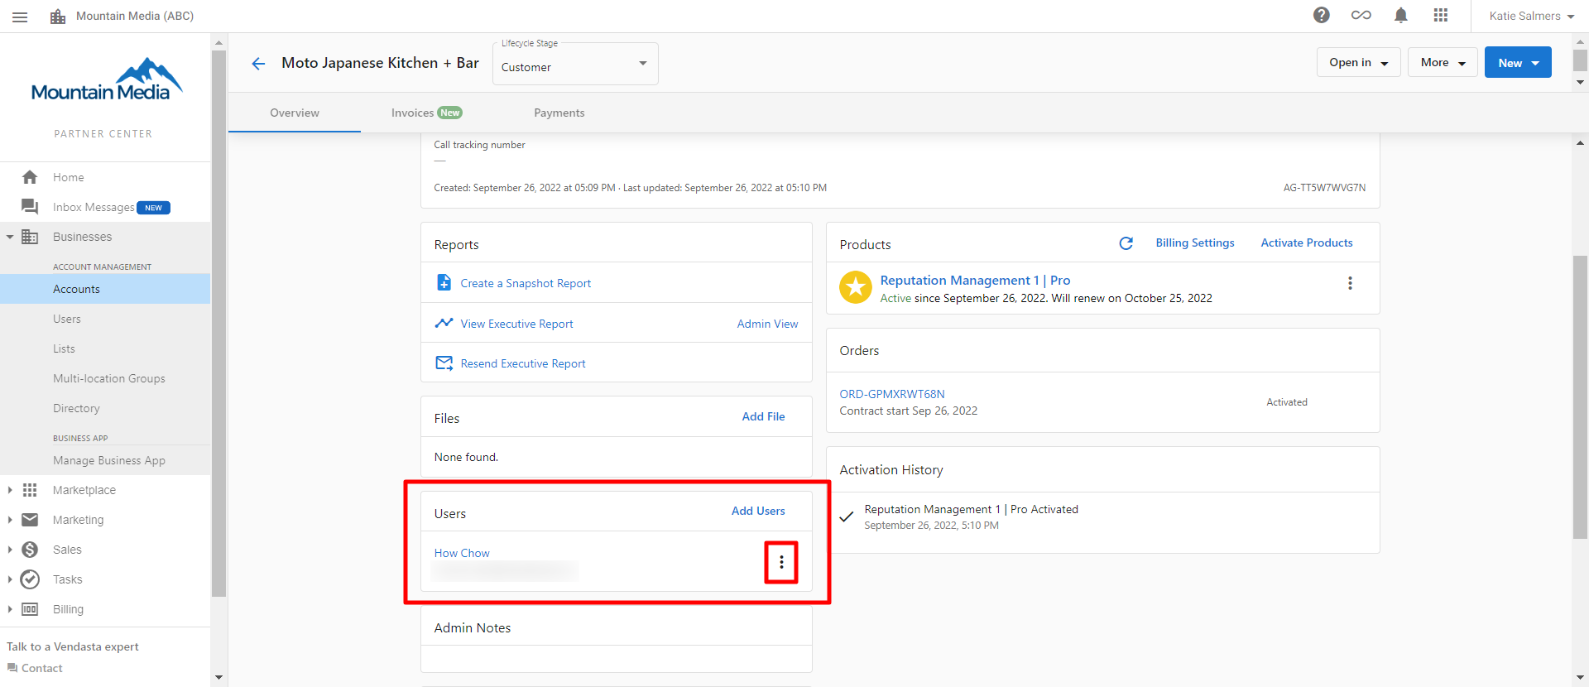1589x687 pixels.
Task: Open Billing Settings link
Action: point(1195,243)
